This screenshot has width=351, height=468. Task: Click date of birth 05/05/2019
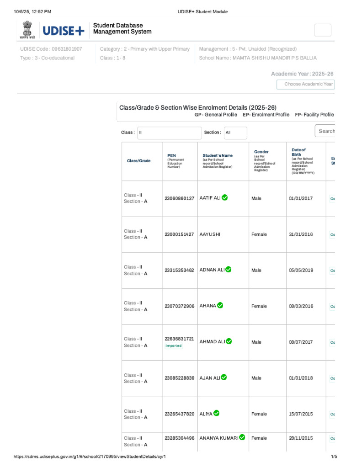point(301,271)
